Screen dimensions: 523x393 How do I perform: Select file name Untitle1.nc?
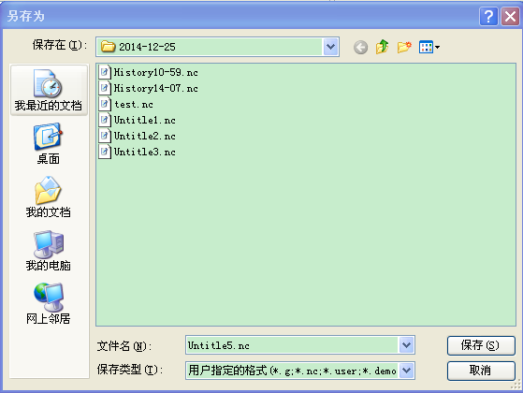[x=144, y=121]
